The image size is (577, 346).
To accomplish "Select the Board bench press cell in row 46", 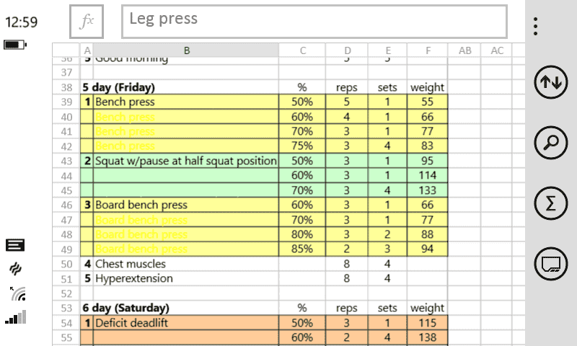I will (x=186, y=205).
